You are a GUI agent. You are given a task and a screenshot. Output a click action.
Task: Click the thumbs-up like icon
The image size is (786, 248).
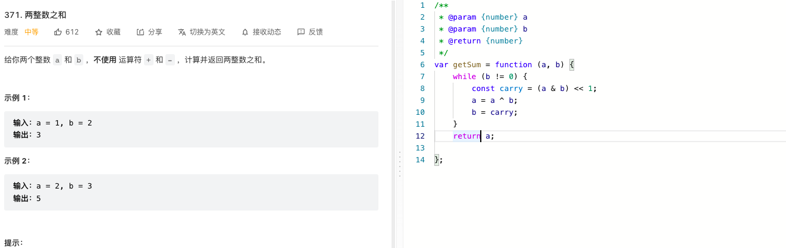[x=58, y=32]
